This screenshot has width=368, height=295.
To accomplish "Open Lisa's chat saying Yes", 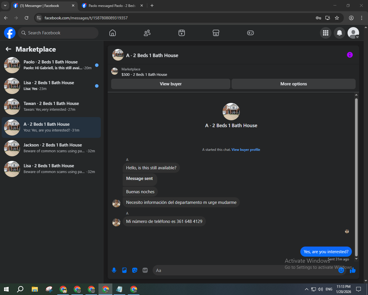I will point(51,86).
